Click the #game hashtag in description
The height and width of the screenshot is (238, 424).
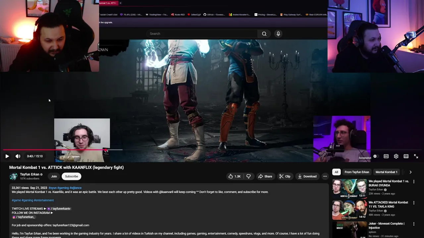(x=16, y=200)
